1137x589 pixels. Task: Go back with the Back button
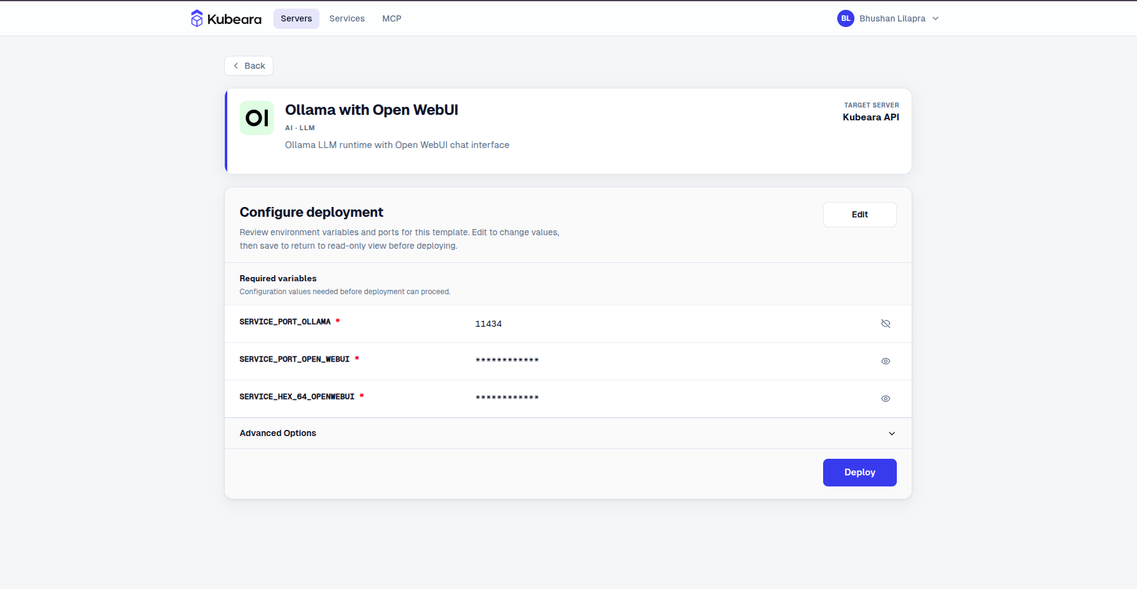pos(249,66)
